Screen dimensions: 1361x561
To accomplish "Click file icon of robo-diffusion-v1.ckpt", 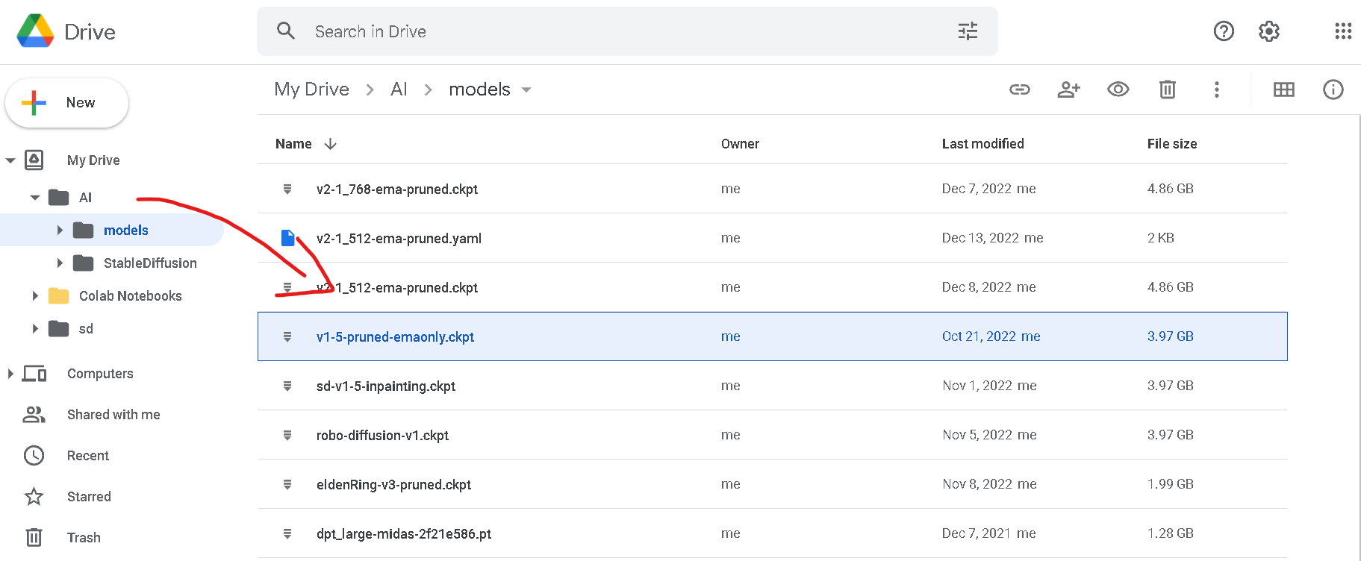I will pyautogui.click(x=287, y=435).
